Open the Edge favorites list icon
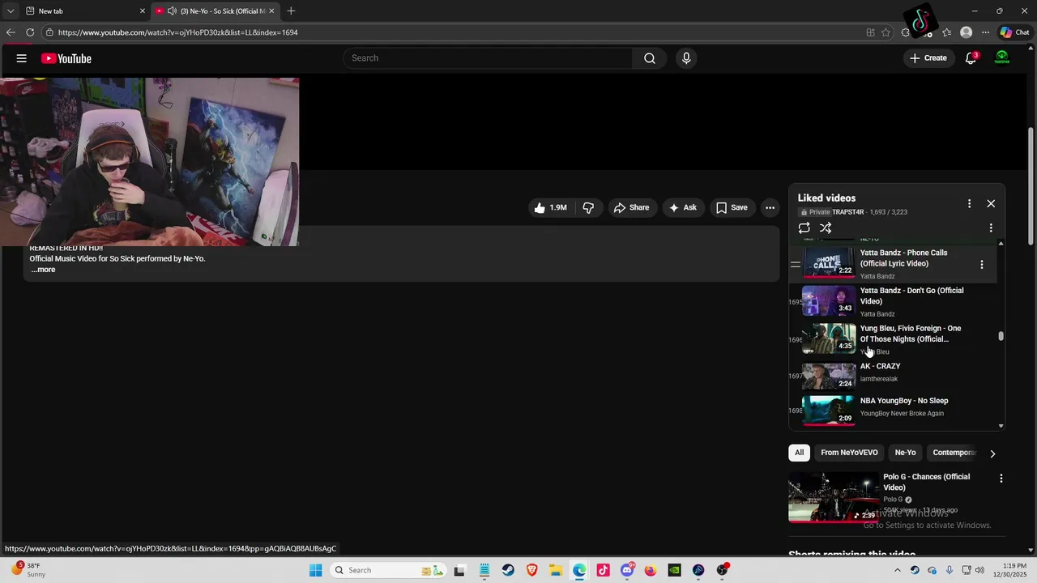Image resolution: width=1037 pixels, height=583 pixels. click(x=946, y=32)
